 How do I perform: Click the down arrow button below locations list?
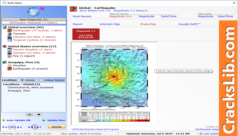39,115
